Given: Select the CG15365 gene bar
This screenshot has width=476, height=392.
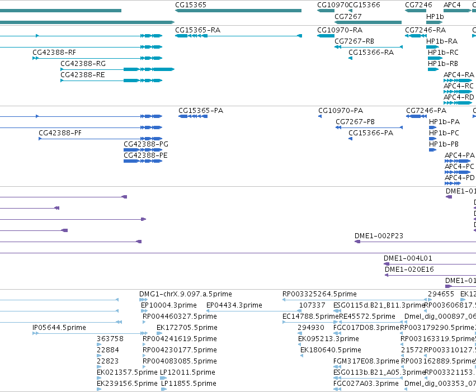Looking at the screenshot, I should [238, 11].
